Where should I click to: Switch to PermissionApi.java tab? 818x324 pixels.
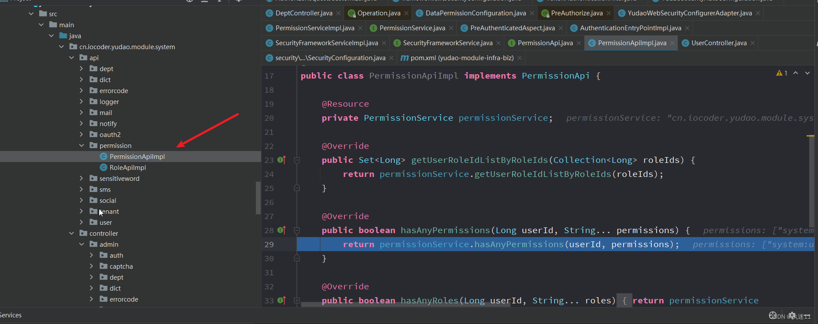545,43
